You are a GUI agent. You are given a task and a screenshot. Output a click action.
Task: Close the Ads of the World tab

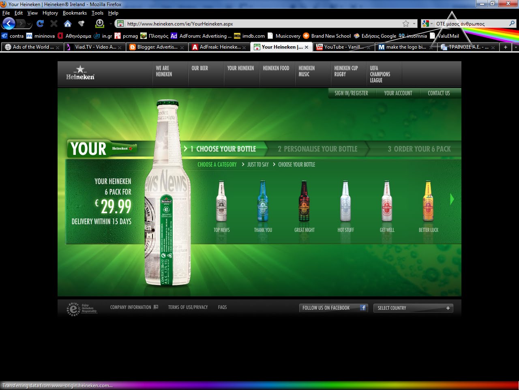point(58,47)
